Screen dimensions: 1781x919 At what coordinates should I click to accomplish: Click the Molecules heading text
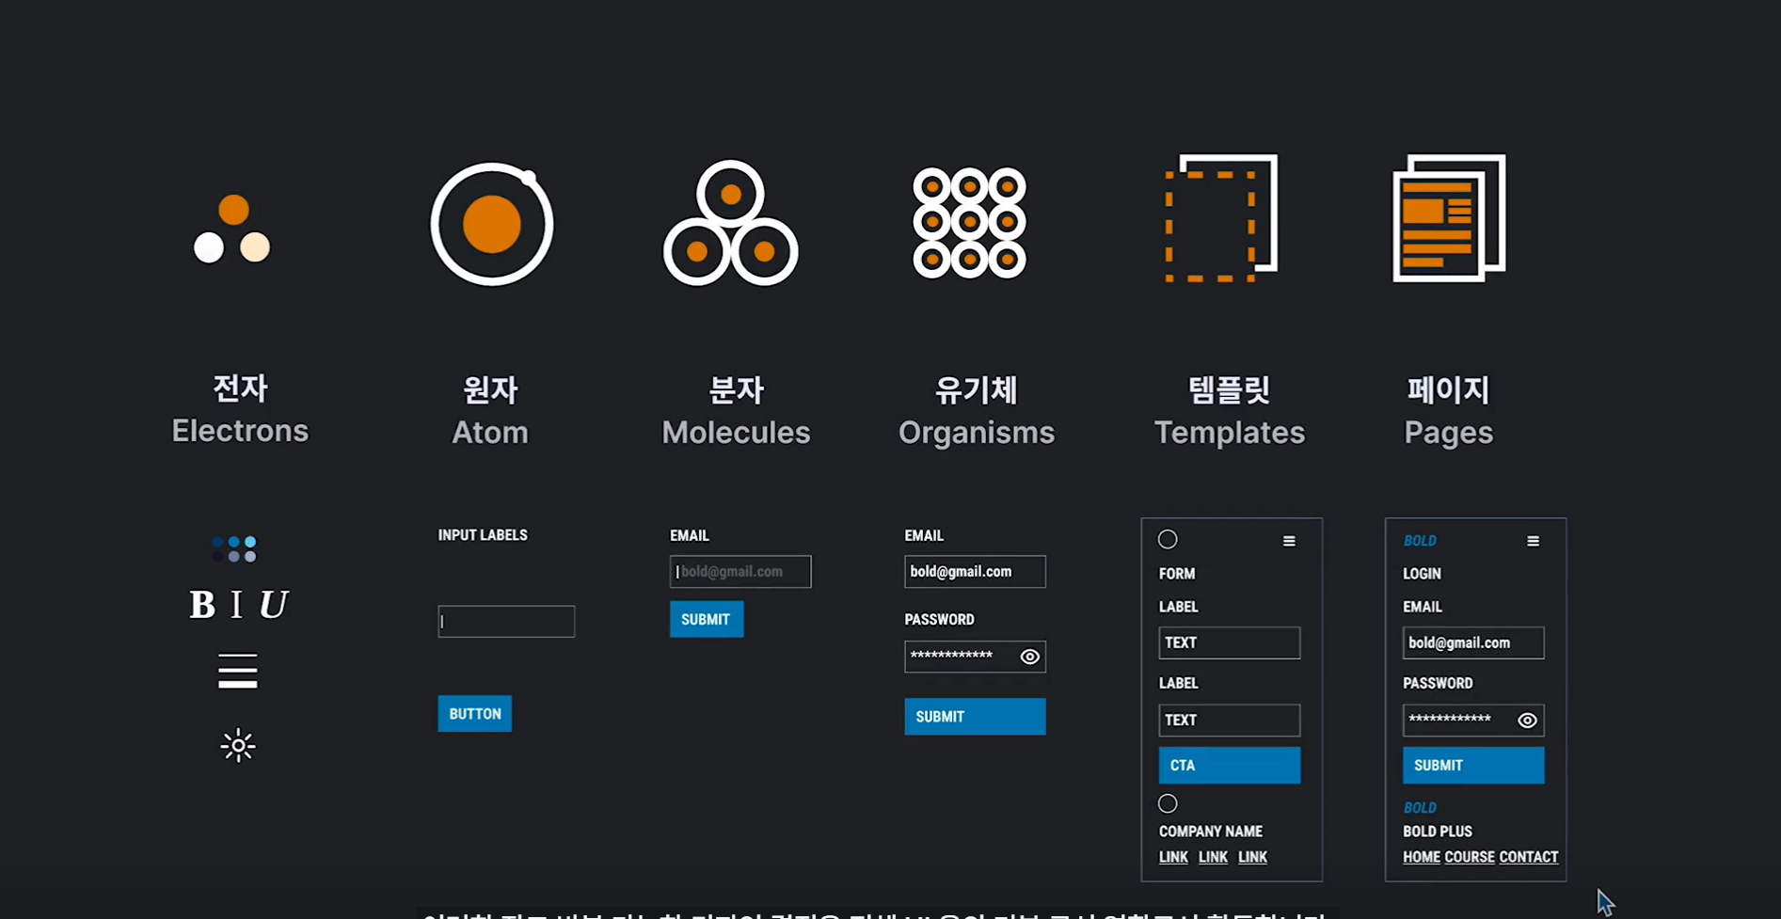click(x=736, y=433)
